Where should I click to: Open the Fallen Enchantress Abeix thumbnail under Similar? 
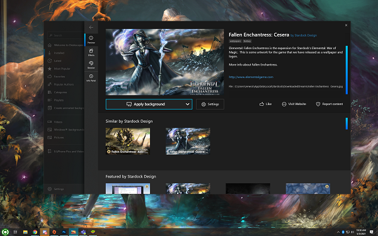tap(128, 141)
